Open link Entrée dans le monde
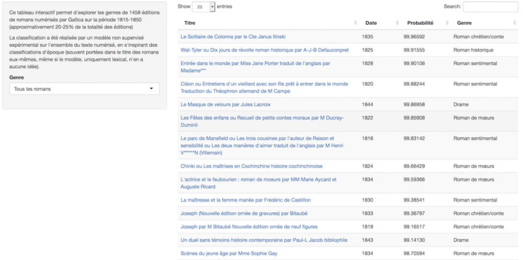523x260 pixels. (256, 67)
